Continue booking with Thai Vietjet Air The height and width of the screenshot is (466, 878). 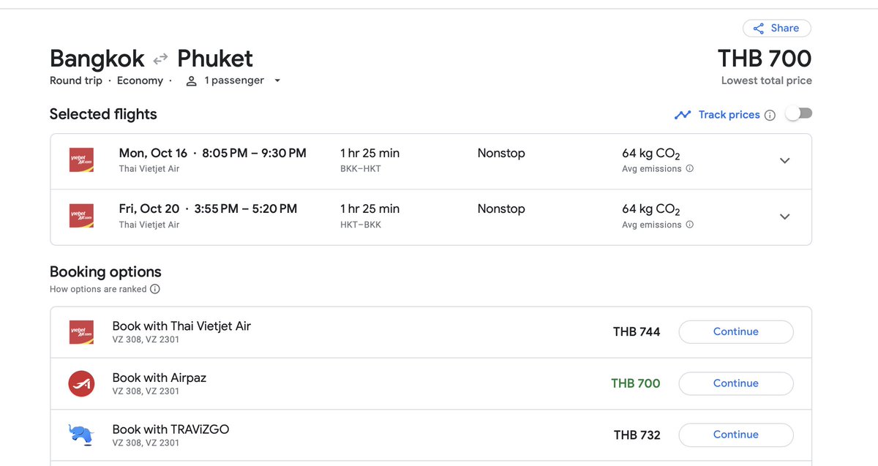point(736,331)
